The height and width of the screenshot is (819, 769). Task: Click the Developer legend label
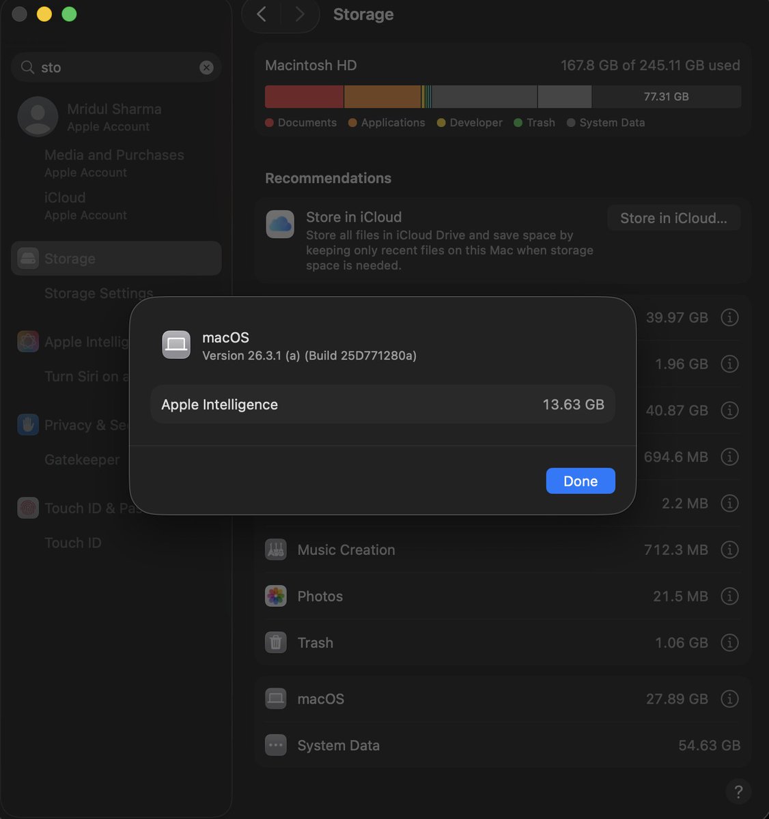coord(476,123)
